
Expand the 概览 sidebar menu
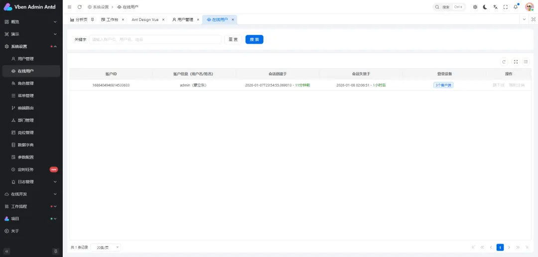coord(31,21)
